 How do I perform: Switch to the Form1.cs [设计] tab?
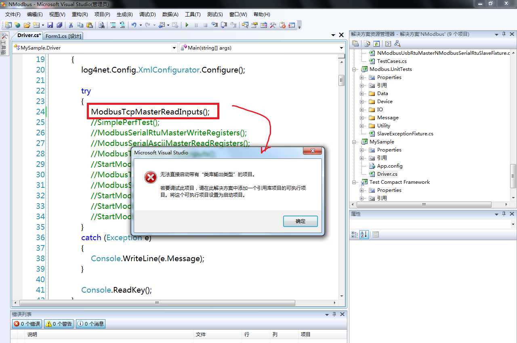point(63,36)
